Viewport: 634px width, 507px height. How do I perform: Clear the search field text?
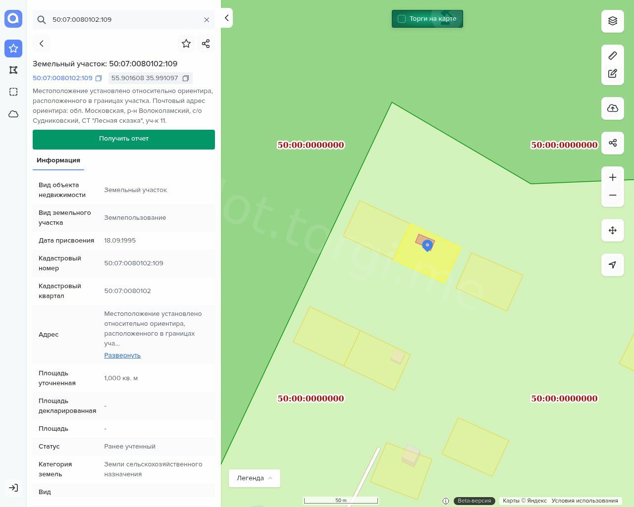[x=207, y=20]
